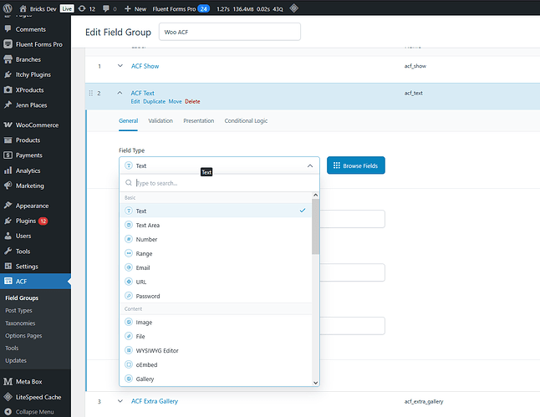Click scroll down arrow in field list
540x417 pixels.
(315, 383)
